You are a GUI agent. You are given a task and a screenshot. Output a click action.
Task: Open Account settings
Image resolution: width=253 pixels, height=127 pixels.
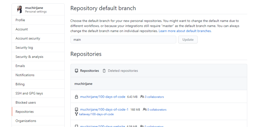pyautogui.click(x=38, y=29)
